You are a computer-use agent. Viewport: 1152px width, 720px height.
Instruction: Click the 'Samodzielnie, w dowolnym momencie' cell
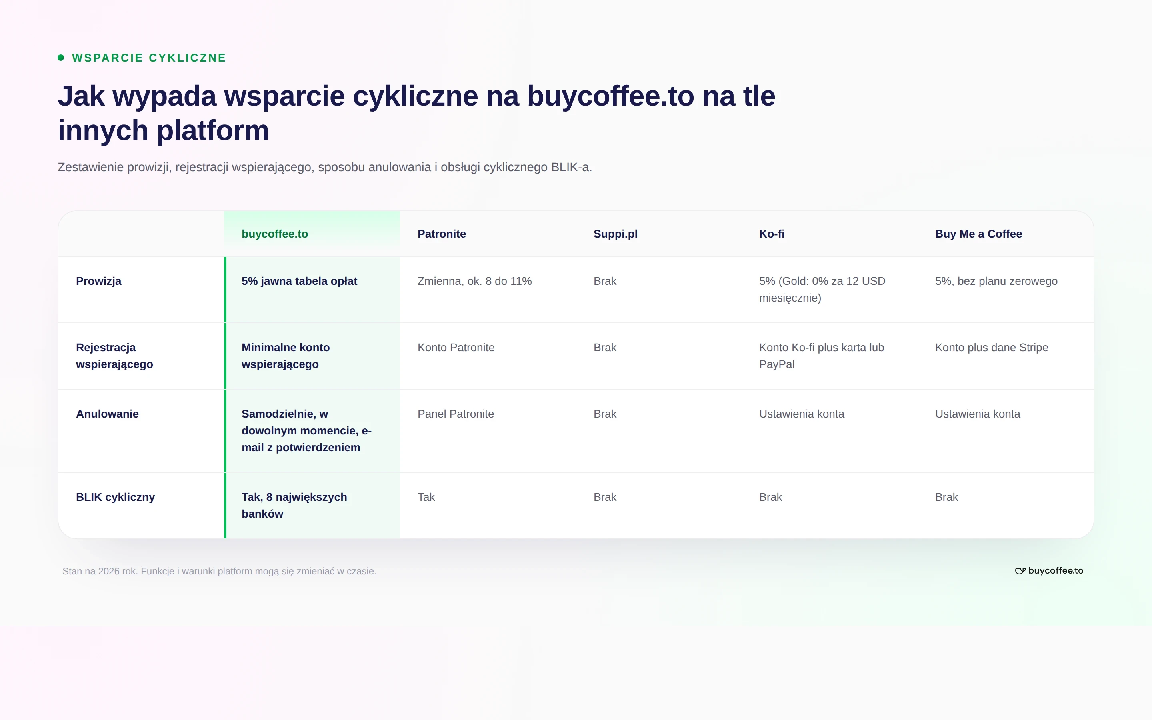(306, 430)
